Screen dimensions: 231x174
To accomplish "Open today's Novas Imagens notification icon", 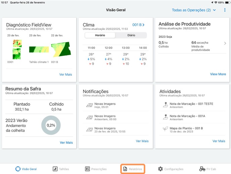I will 89,105.
